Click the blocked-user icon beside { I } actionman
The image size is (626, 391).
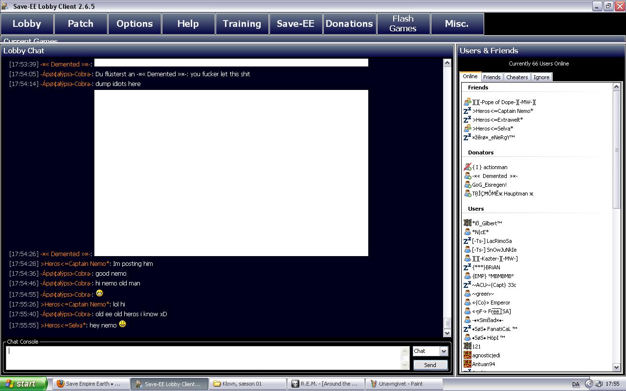pos(467,167)
